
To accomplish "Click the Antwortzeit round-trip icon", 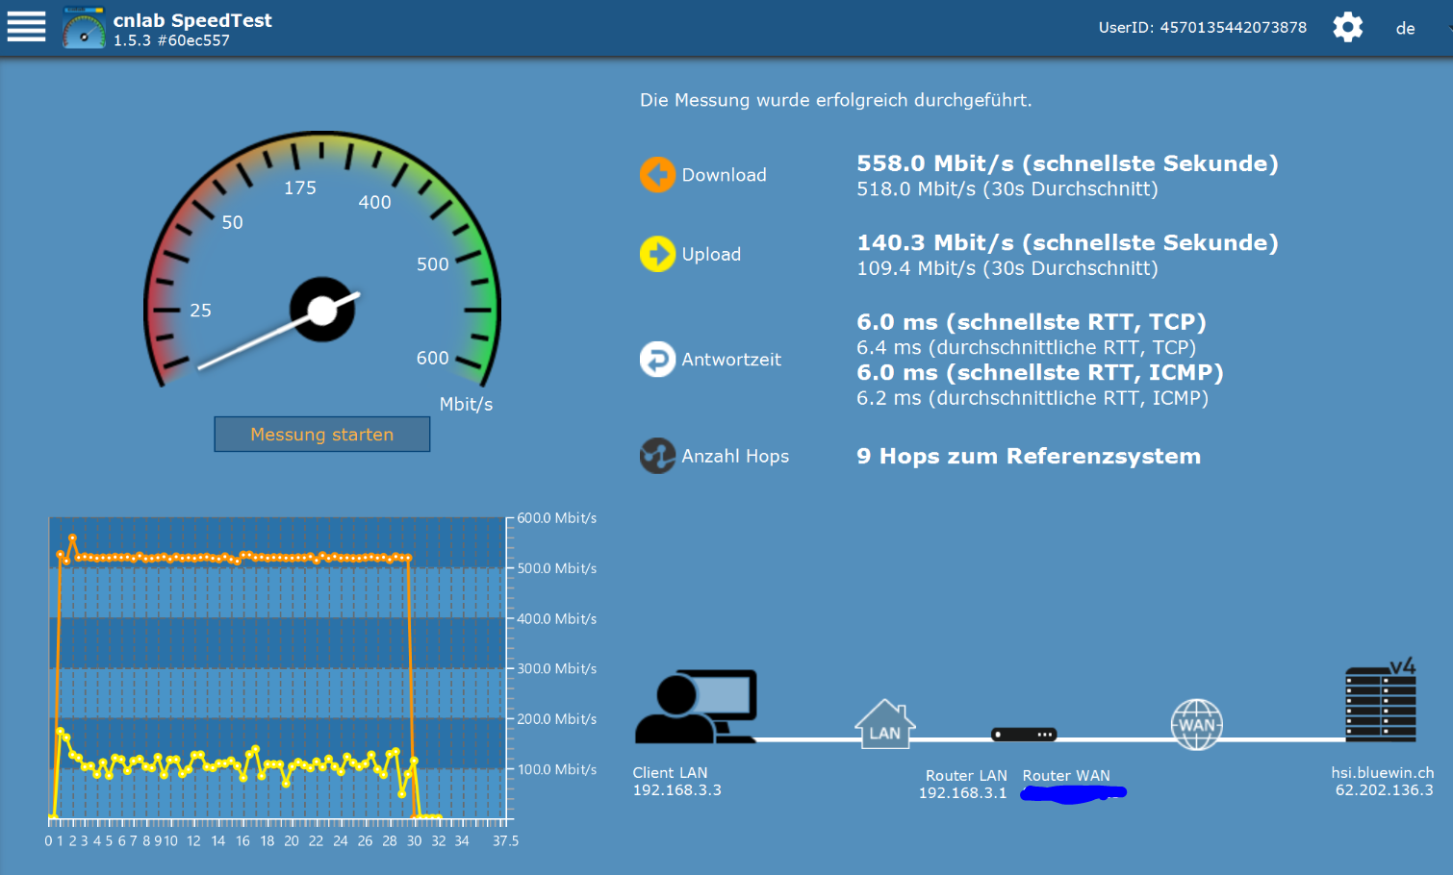I will click(657, 360).
